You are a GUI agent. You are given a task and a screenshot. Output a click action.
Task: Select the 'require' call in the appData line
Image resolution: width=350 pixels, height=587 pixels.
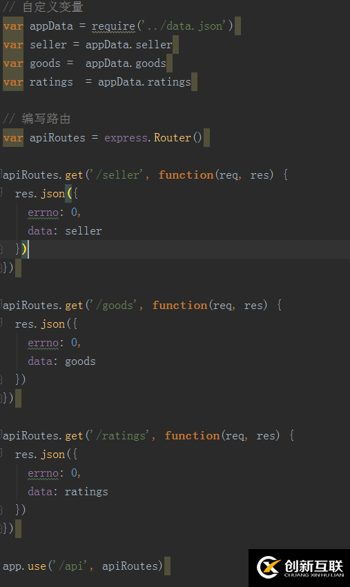point(113,26)
